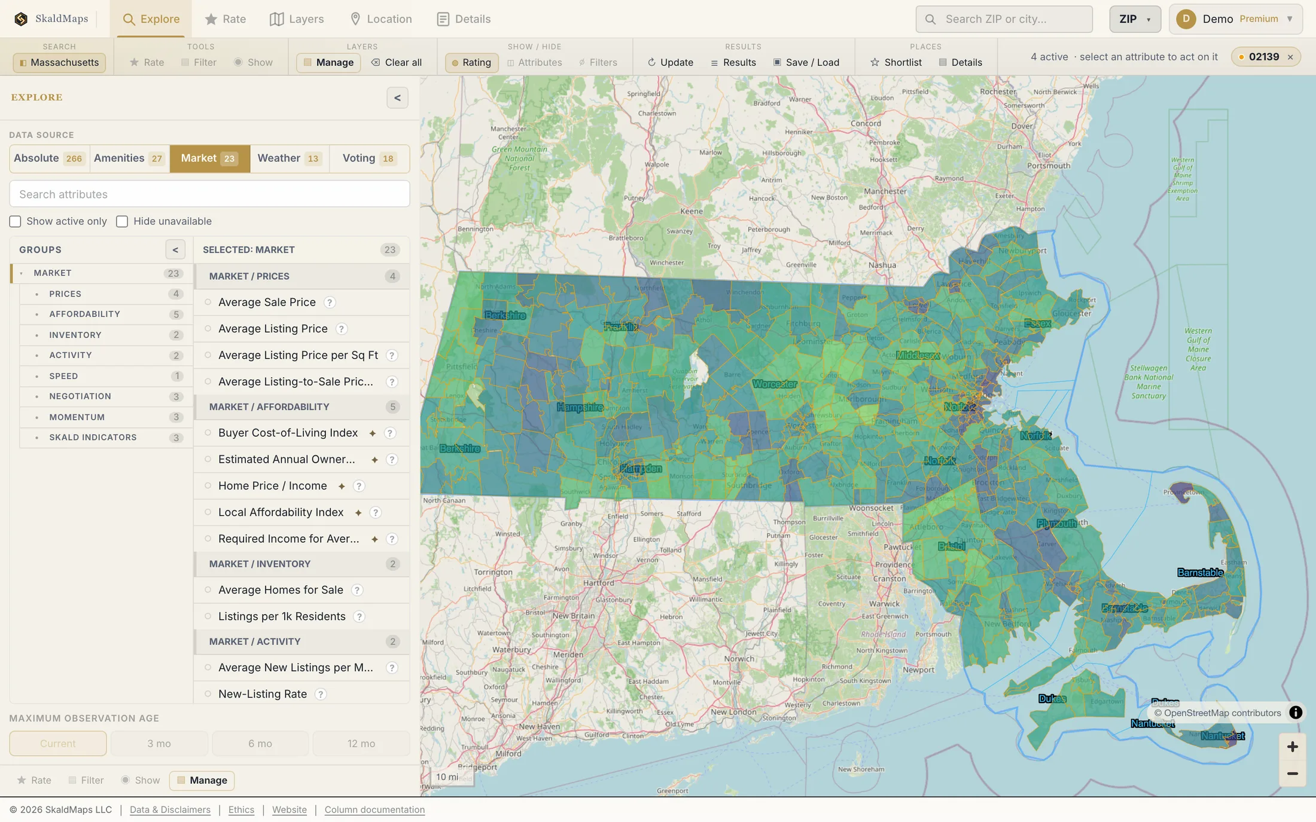Screen dimensions: 1316x822
Task: Enable Hide unavailable checkbox
Action: (x=122, y=222)
